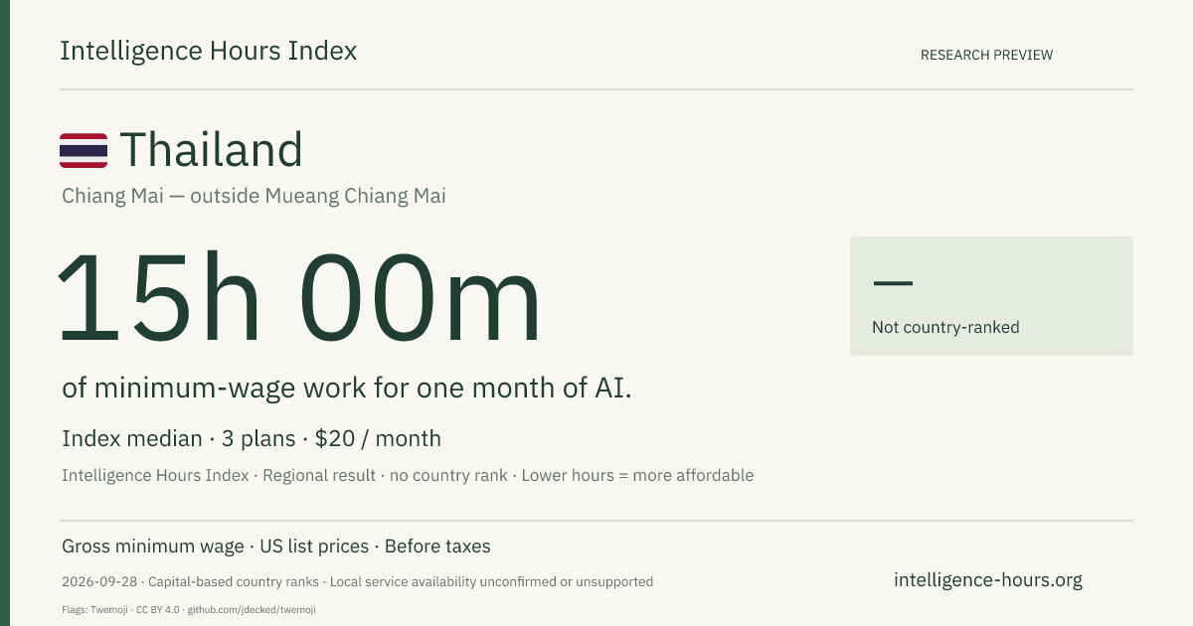
Task: Select the Chiang Mai region subtitle
Action: (x=254, y=196)
